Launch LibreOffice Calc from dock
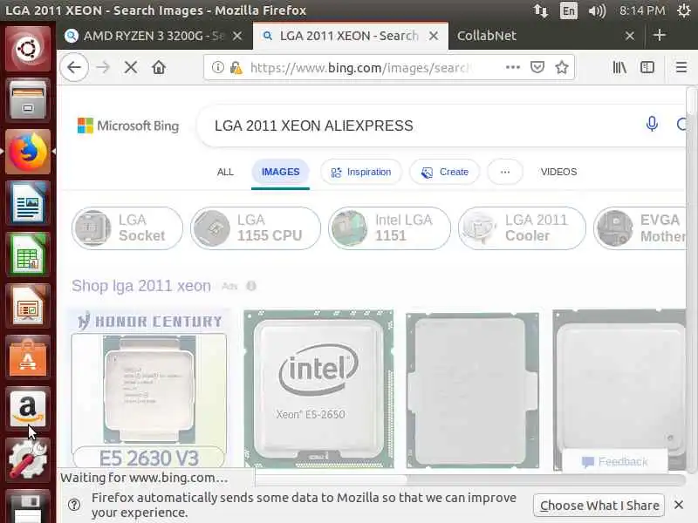Viewport: 698px width, 523px height. click(x=28, y=255)
